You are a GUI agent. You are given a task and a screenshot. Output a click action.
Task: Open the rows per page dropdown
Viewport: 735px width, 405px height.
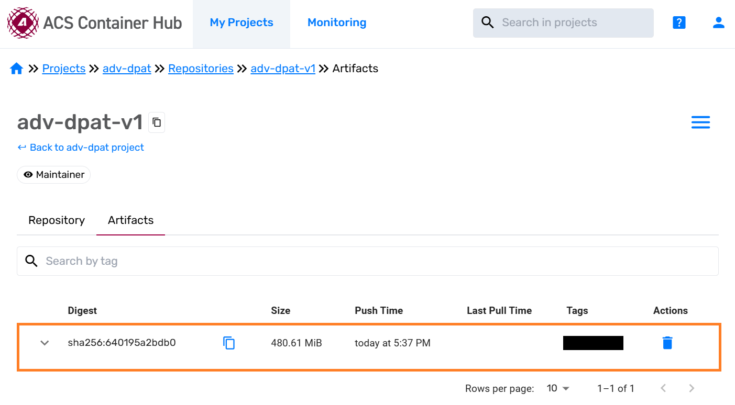click(x=558, y=388)
